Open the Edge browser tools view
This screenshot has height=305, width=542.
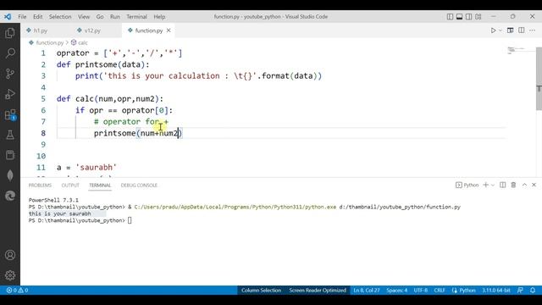pos(10,196)
